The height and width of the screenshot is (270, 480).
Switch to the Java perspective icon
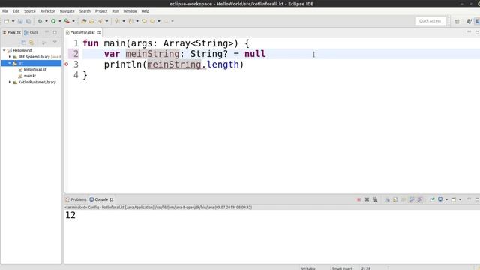[x=469, y=21]
